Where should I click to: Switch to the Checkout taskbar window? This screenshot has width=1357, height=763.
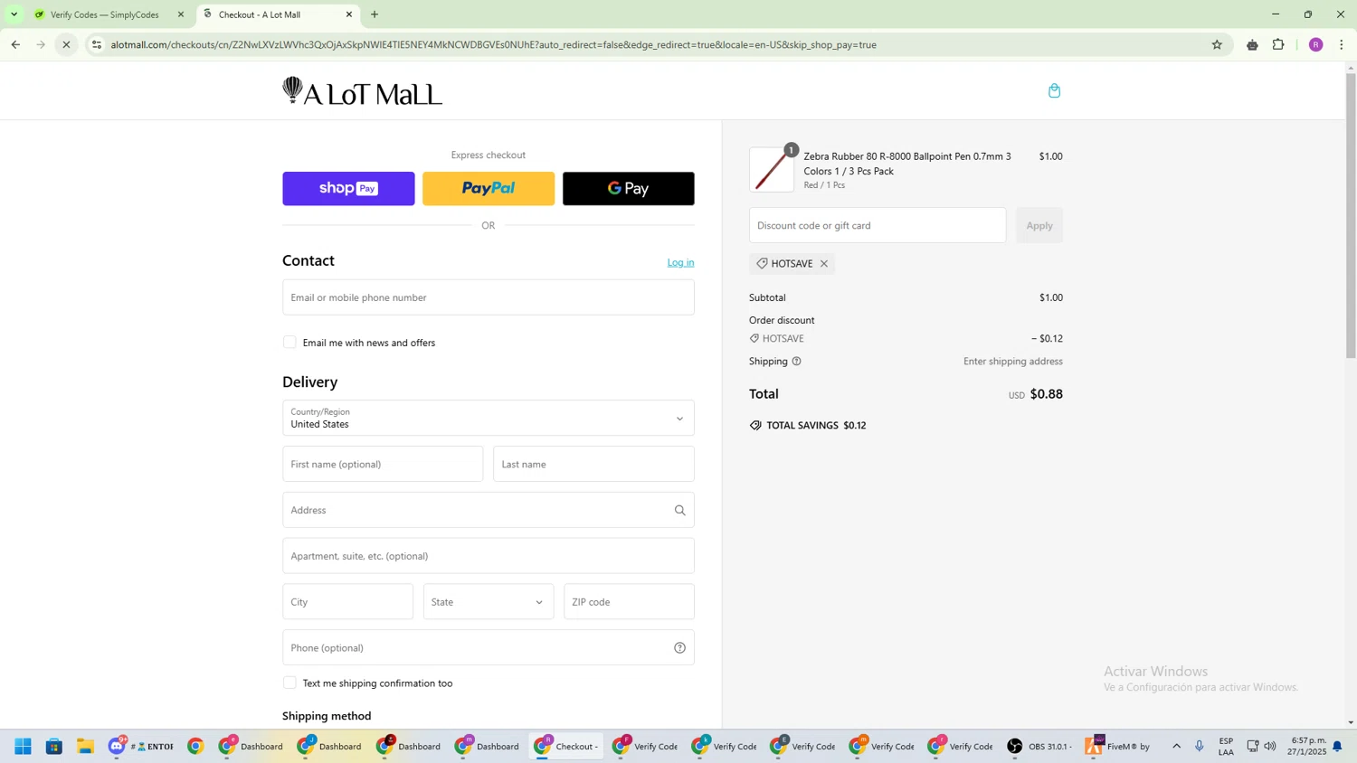pyautogui.click(x=566, y=746)
